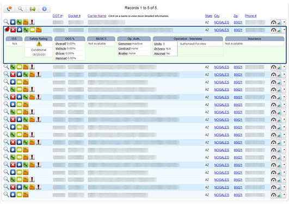Open the gauge icon on the topmost row
The height and width of the screenshot is (204, 289).
pyautogui.click(x=274, y=22)
